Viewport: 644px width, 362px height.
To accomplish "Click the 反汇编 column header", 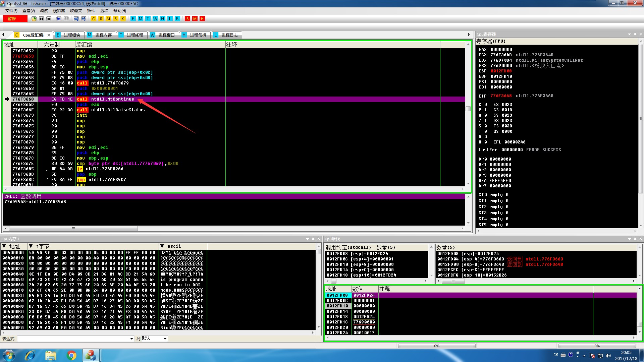I will point(150,45).
